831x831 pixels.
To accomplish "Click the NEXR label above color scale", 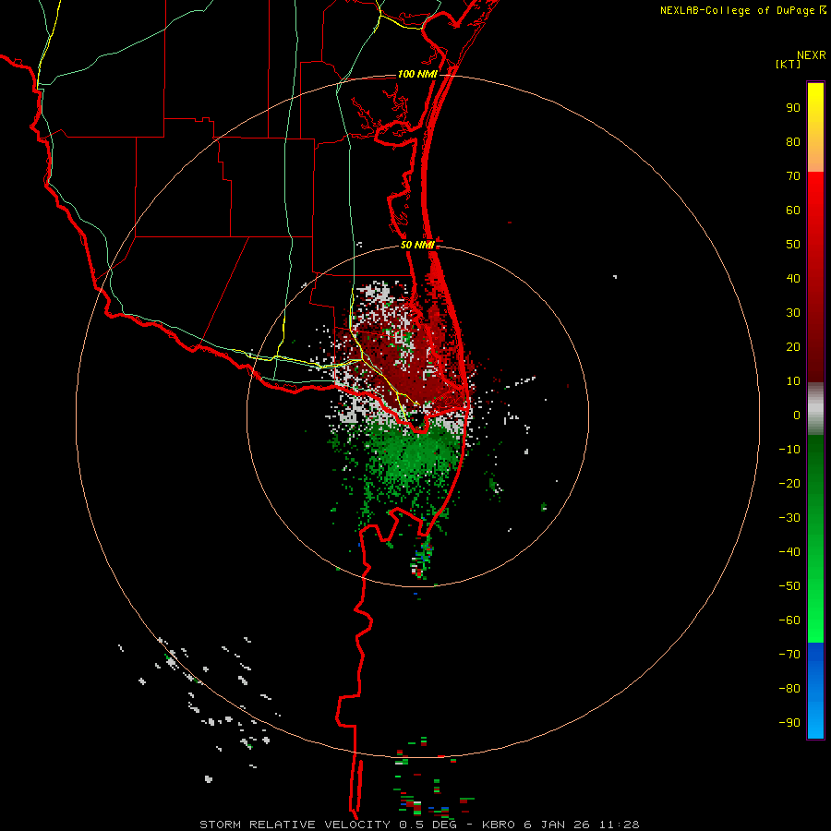I will (812, 55).
